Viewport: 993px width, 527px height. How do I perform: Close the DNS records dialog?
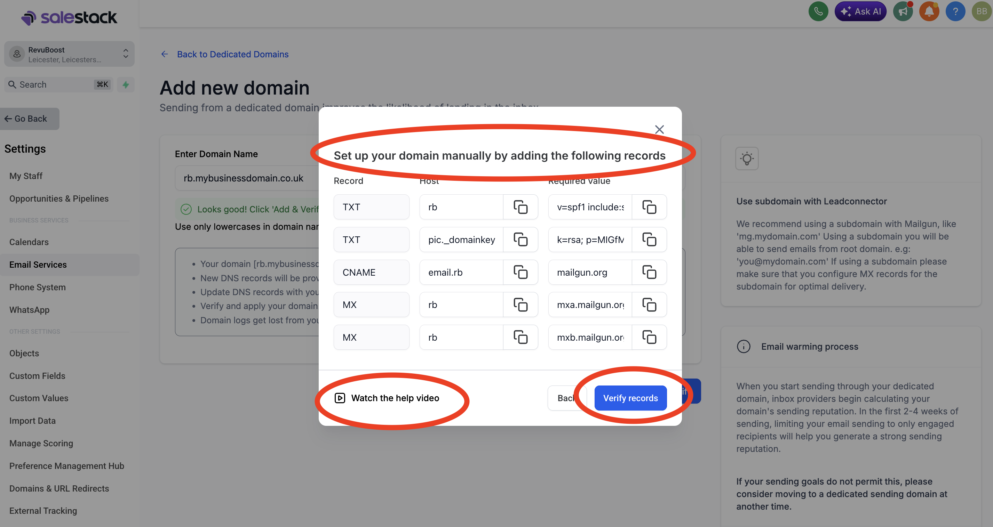[659, 129]
